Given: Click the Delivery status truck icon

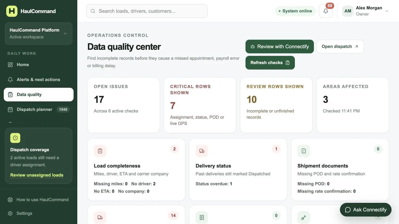Looking at the screenshot, I should click(x=202, y=151).
